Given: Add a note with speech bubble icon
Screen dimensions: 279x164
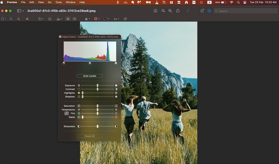Looking at the screenshot, I should tap(125, 19).
